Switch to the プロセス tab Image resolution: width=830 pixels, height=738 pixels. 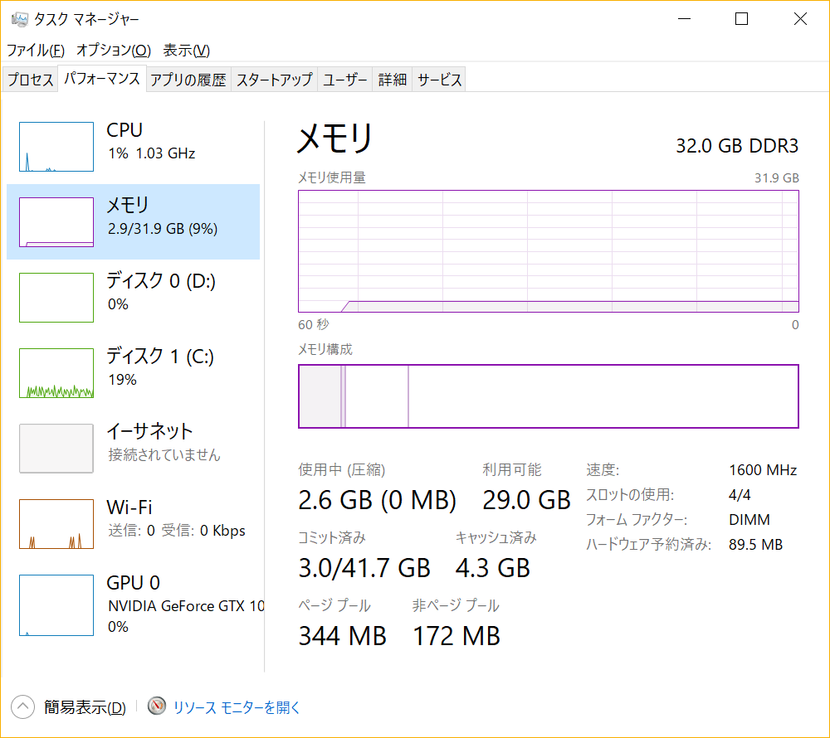pyautogui.click(x=31, y=80)
